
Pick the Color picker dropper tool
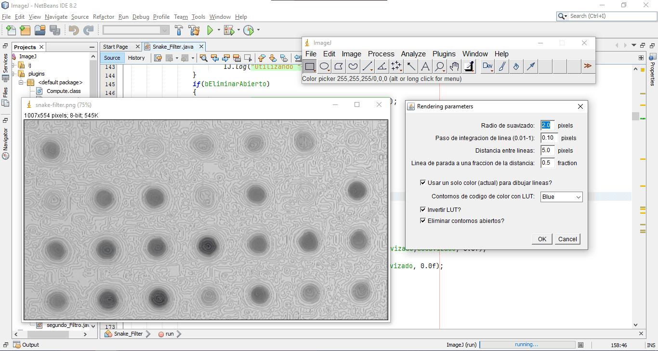(469, 66)
